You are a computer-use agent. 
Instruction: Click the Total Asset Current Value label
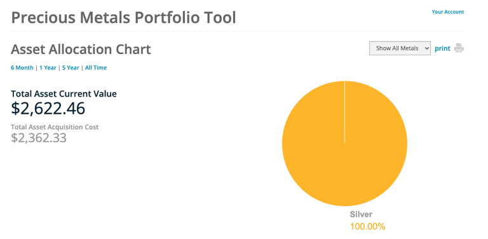[x=64, y=93]
